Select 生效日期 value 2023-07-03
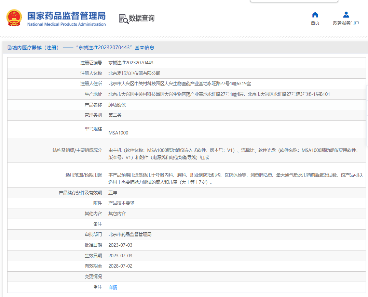 click(x=120, y=256)
